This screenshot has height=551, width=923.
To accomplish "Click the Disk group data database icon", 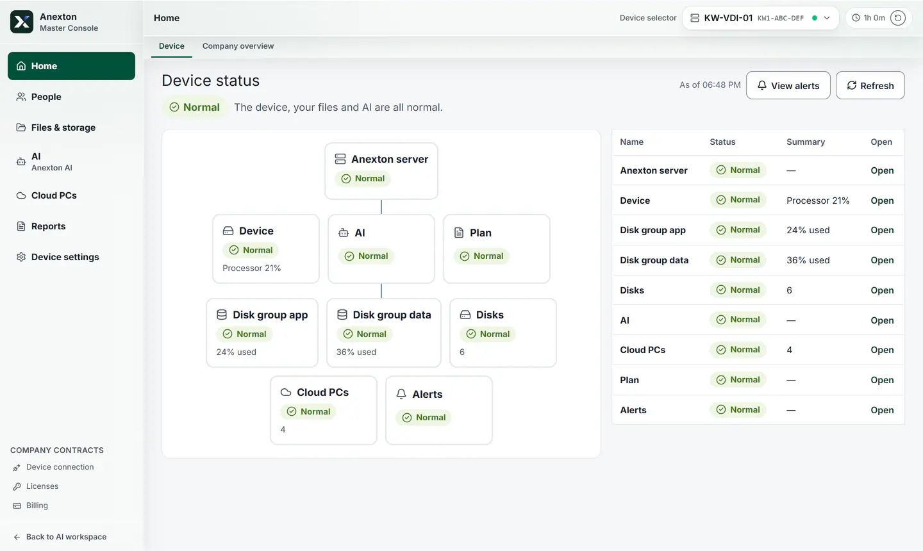I will click(342, 315).
